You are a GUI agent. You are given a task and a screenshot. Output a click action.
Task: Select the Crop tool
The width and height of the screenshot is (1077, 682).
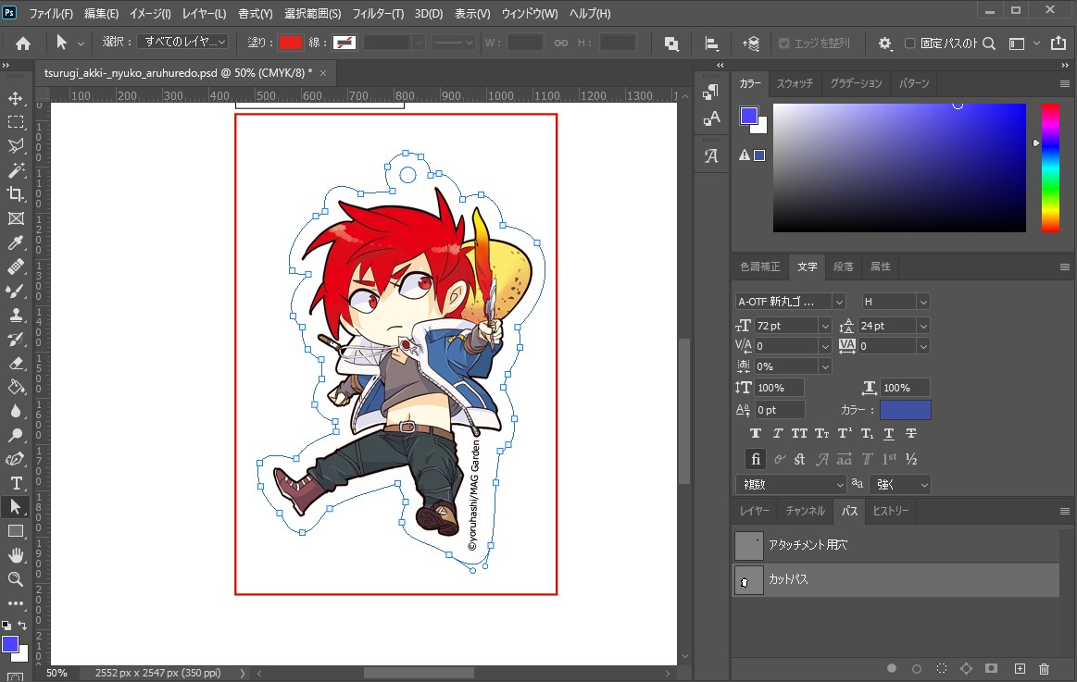click(15, 194)
